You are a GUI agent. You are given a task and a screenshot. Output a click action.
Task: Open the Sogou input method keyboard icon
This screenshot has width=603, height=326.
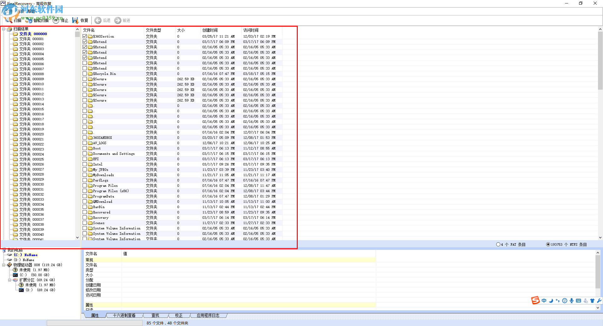578,301
